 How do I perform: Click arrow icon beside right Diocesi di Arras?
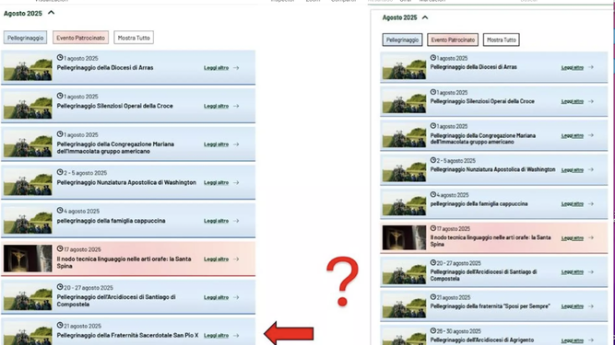point(591,67)
